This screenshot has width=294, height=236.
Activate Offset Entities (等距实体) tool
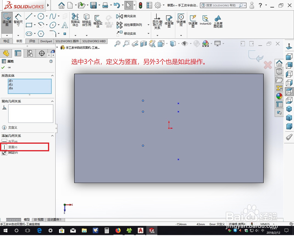coord(98,21)
